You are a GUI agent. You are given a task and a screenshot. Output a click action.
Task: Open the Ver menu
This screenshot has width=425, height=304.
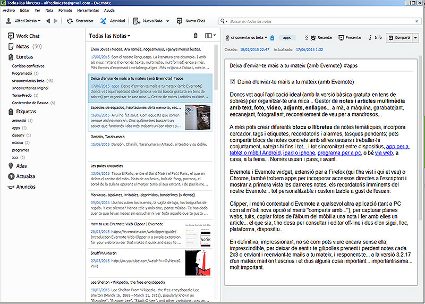coord(37,10)
